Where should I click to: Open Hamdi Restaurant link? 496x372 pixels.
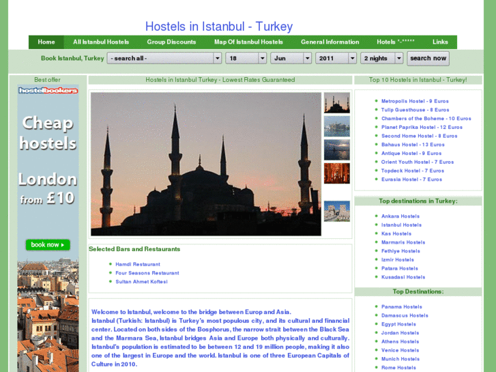pyautogui.click(x=138, y=264)
